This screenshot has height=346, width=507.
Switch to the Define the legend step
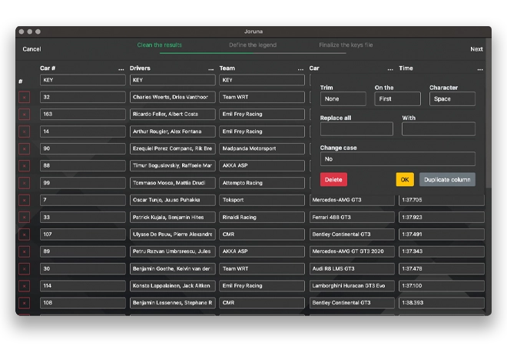pyautogui.click(x=253, y=45)
